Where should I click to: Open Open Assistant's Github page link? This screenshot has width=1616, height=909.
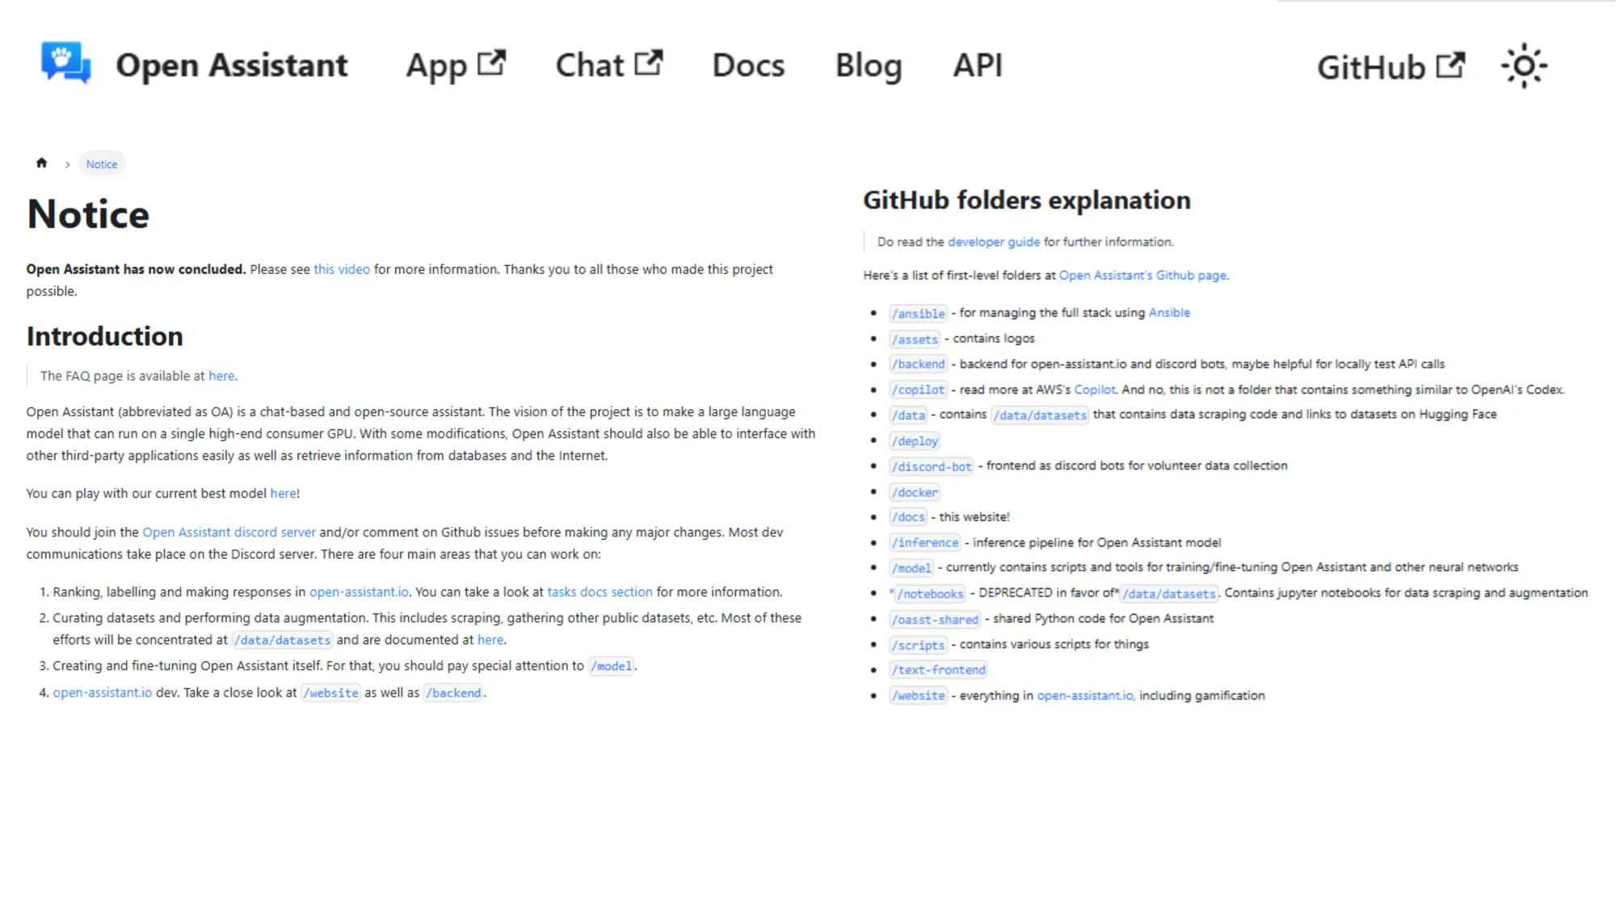coord(1143,275)
